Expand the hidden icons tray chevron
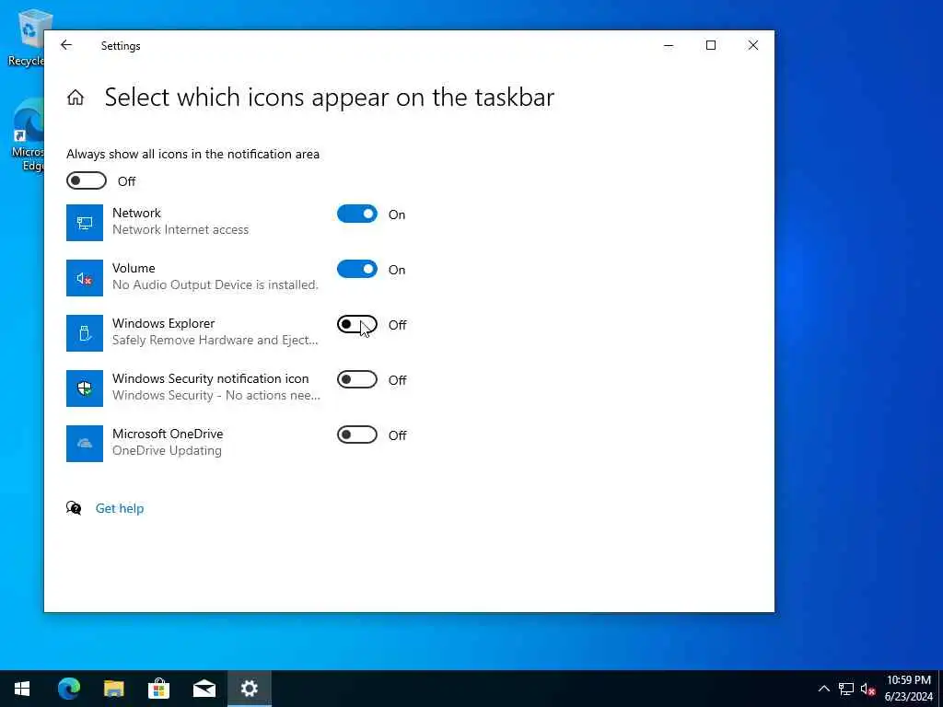The image size is (943, 707). [x=824, y=689]
